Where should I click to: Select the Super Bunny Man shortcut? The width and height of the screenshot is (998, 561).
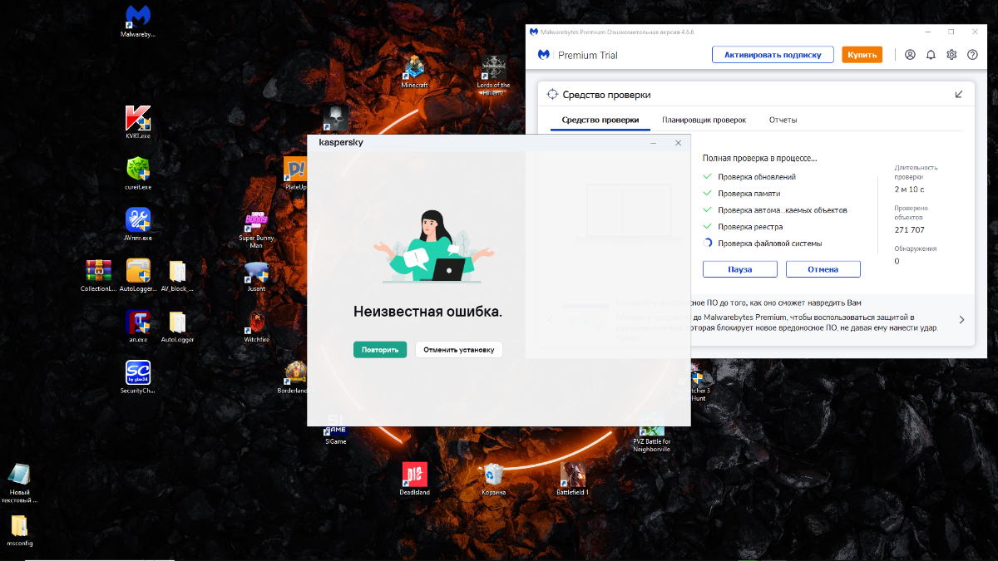click(256, 229)
